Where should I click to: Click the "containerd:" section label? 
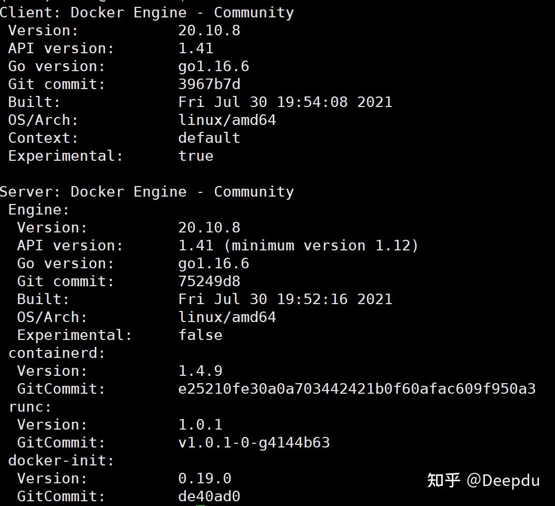57,353
